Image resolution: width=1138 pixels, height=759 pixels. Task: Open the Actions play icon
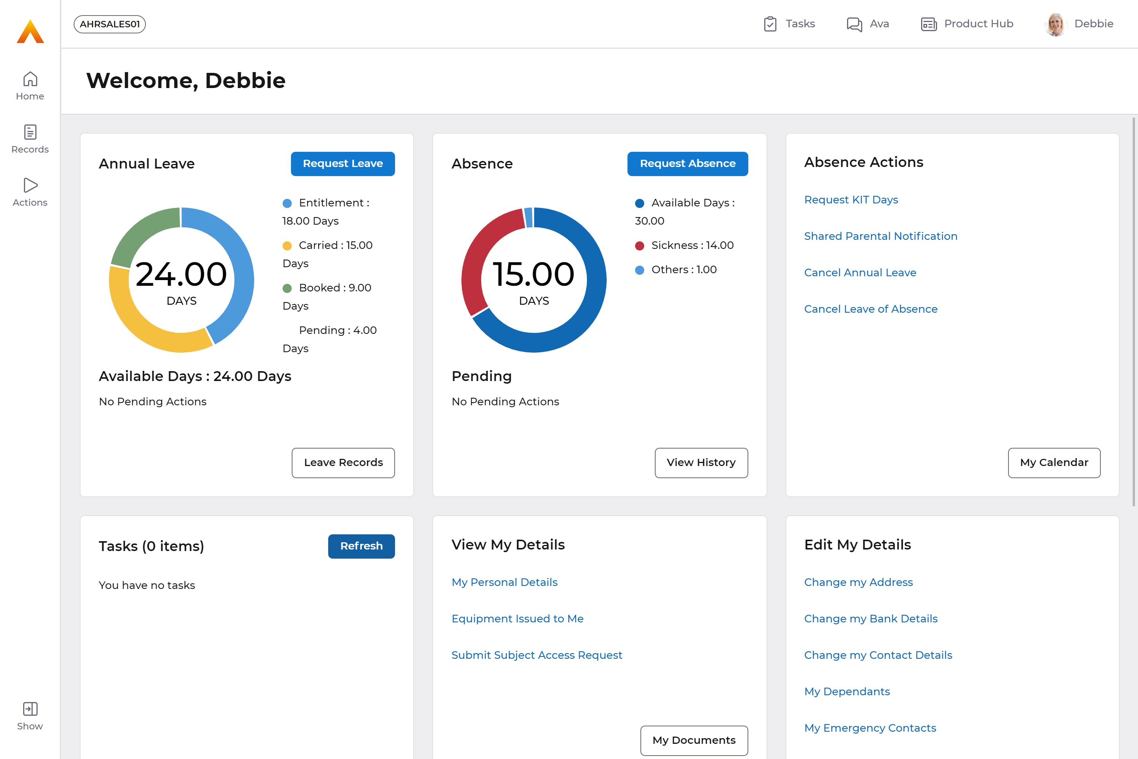[x=30, y=186]
